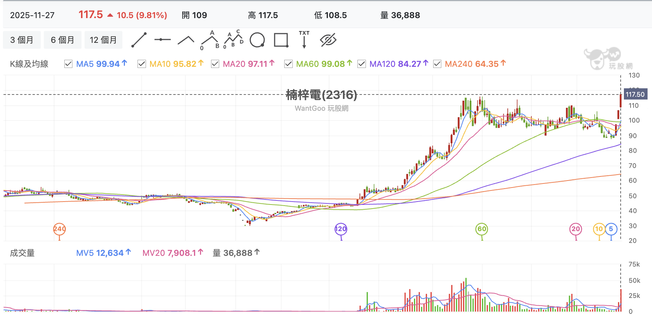Disable the MA20 moving average line

215,64
